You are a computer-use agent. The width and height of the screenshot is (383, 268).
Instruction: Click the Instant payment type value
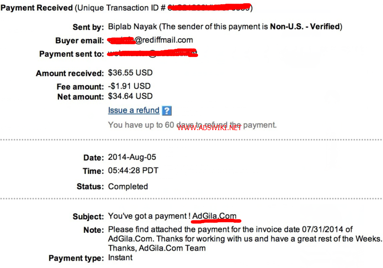point(120,257)
